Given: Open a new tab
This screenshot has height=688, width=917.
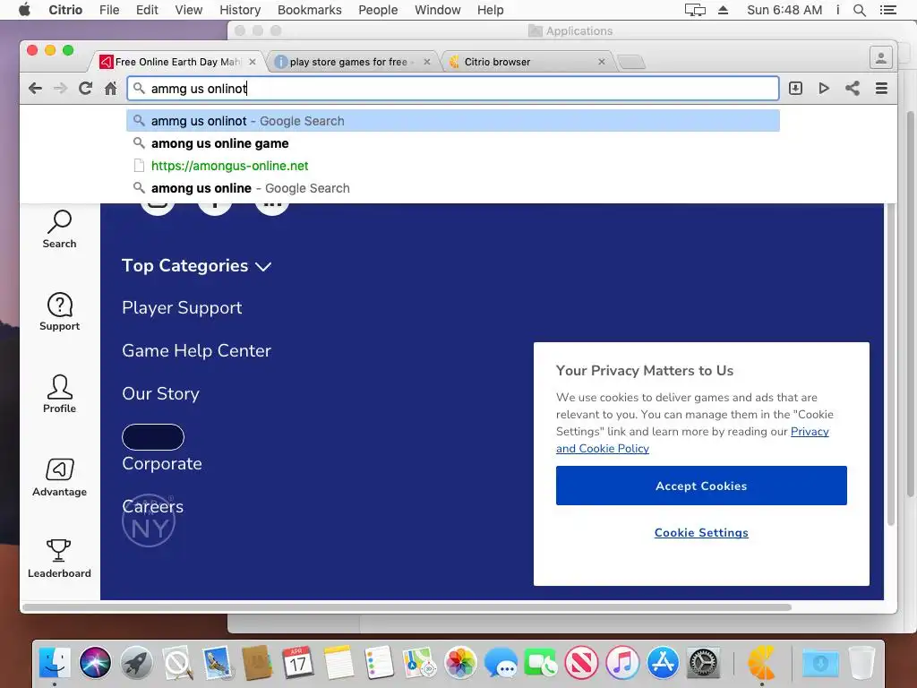Looking at the screenshot, I should [631, 62].
